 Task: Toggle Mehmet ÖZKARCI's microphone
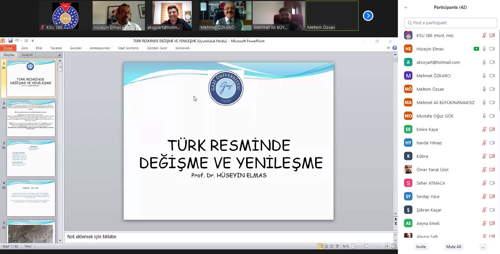click(484, 76)
